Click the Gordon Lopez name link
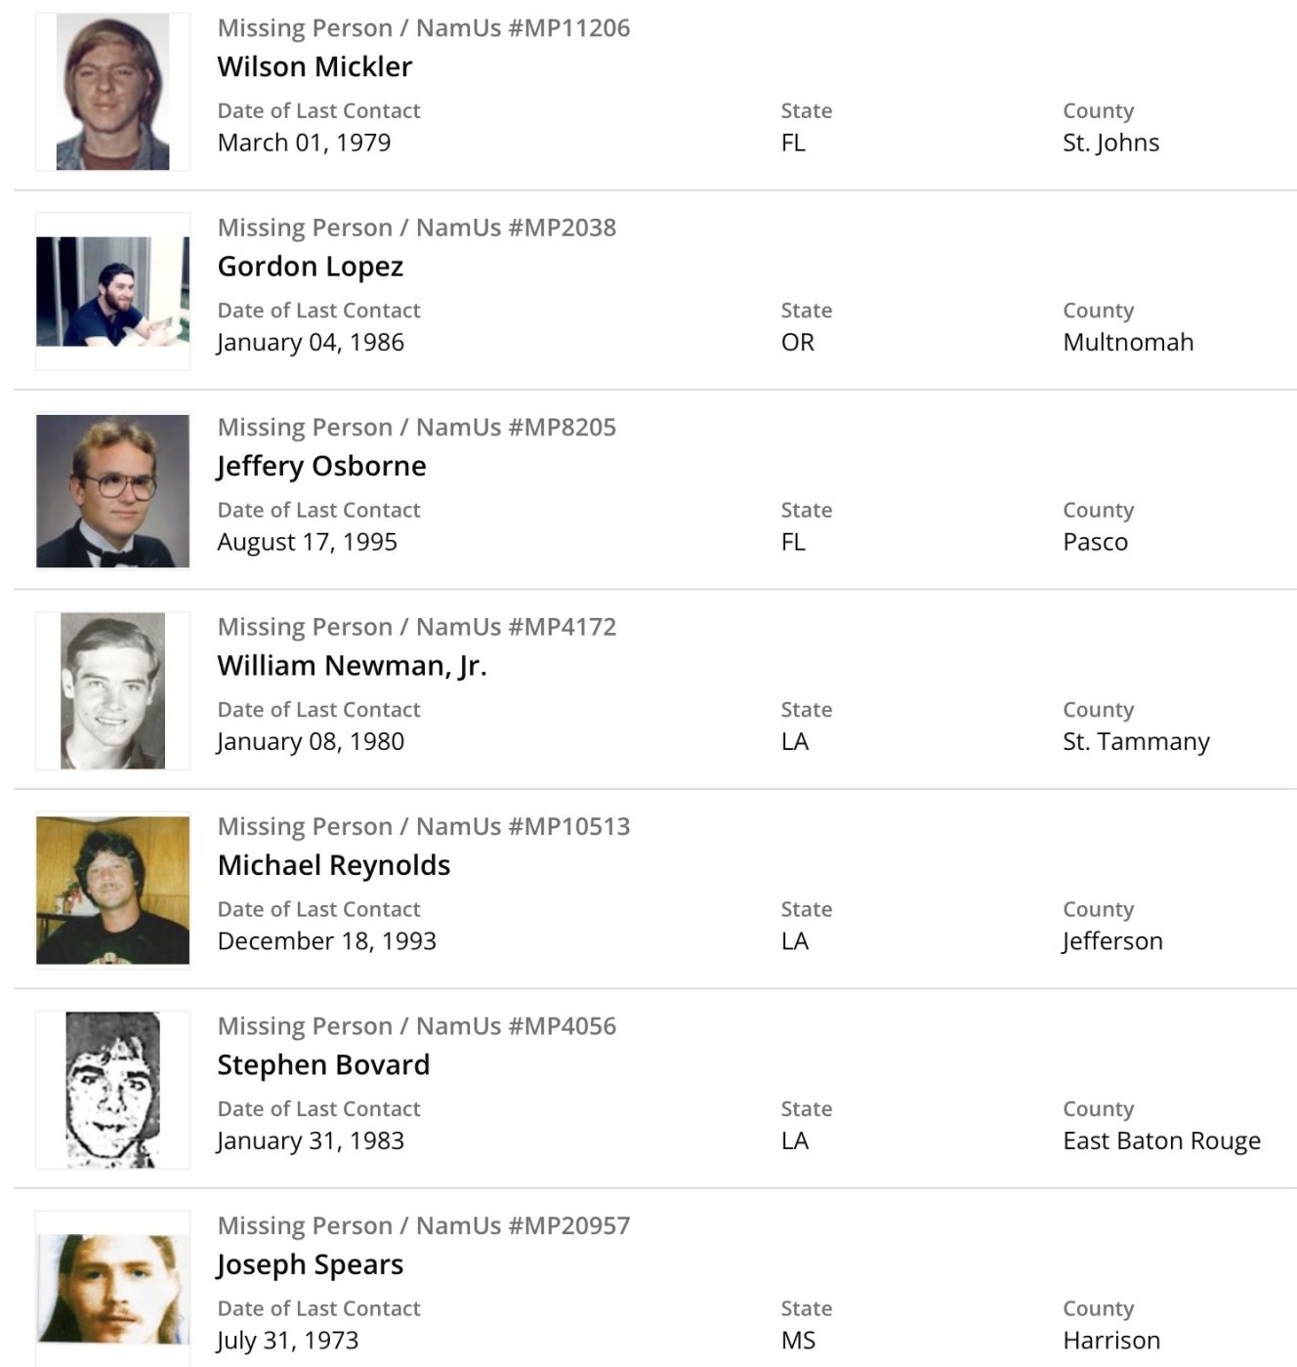Screen dimensions: 1297x1367 (x=310, y=267)
